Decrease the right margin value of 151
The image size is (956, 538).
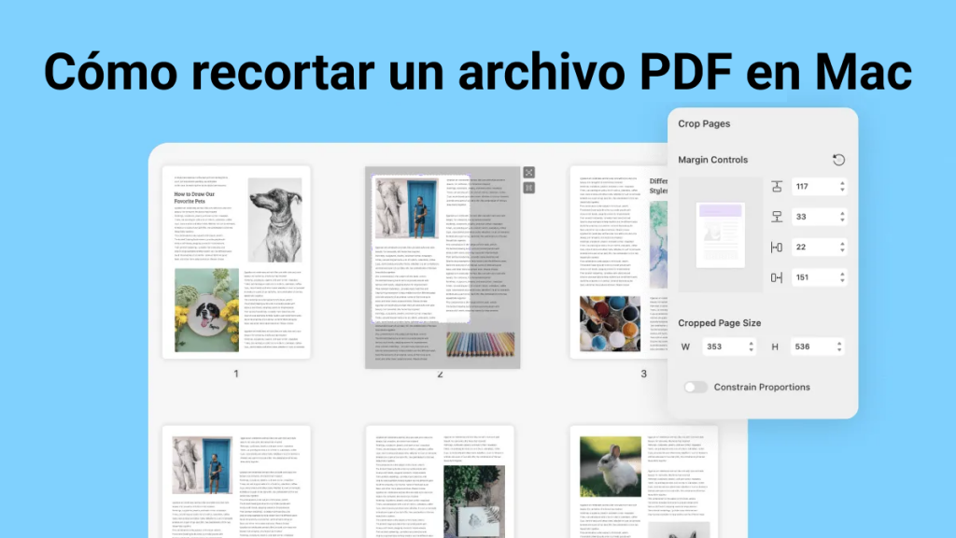[840, 281]
